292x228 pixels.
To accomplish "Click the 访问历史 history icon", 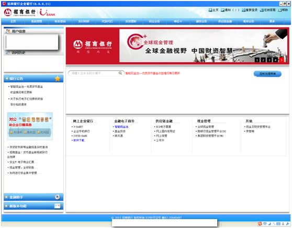I will [x=8, y=53].
